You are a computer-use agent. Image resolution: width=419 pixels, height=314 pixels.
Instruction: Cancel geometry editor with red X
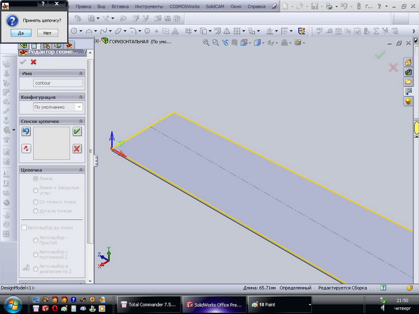[x=33, y=62]
